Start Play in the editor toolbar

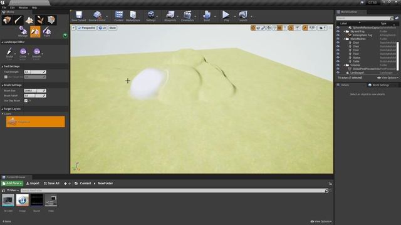click(x=226, y=16)
